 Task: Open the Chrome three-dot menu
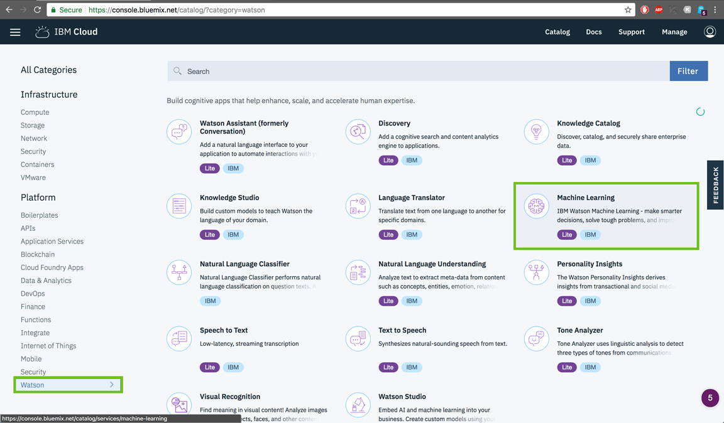click(x=715, y=9)
